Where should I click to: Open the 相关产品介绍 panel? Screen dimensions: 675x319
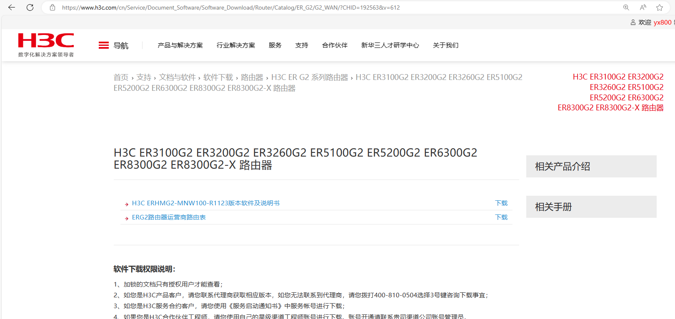pyautogui.click(x=591, y=167)
